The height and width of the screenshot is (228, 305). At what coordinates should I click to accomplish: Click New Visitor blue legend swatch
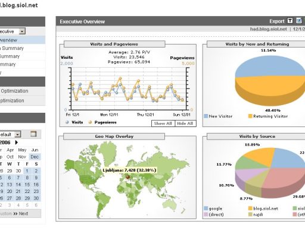(x=206, y=116)
